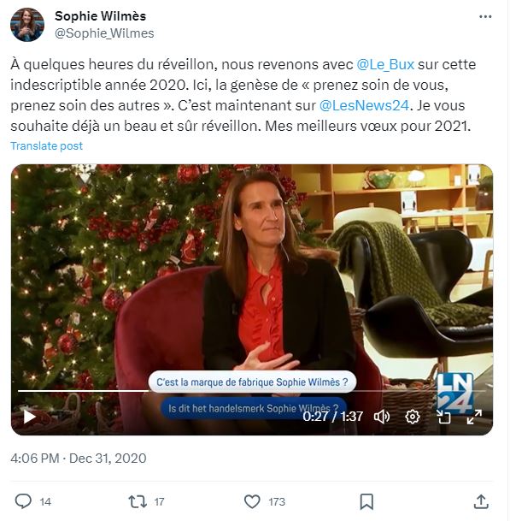Repost this tweet
Viewport: 510px width, 521px height.
(138, 501)
